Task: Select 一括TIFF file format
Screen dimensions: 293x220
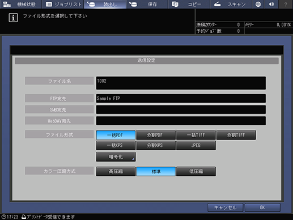Action: pos(196,135)
